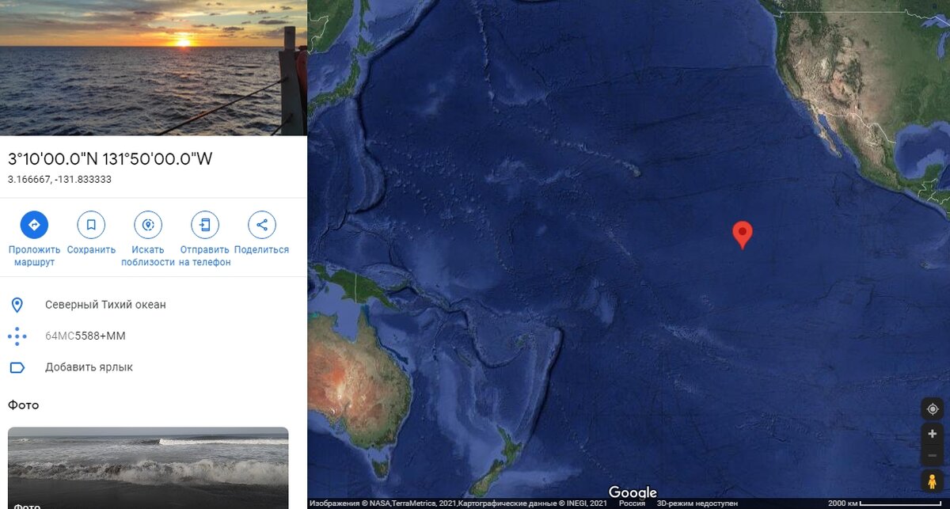Send to phone via the Отправить на телефон icon
This screenshot has height=509, width=950.
205,225
